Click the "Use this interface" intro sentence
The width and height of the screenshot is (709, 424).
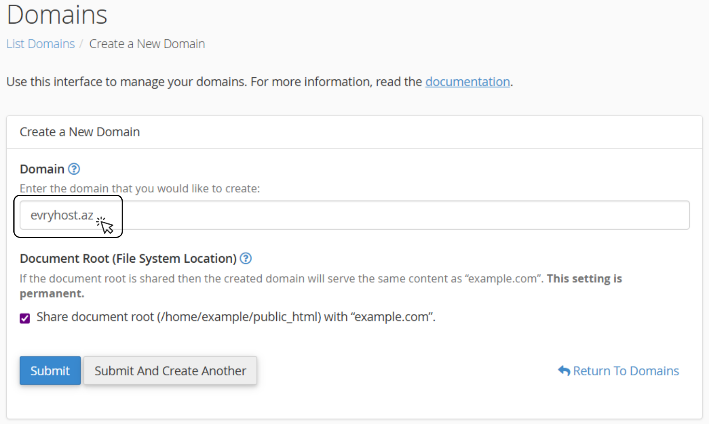click(260, 82)
